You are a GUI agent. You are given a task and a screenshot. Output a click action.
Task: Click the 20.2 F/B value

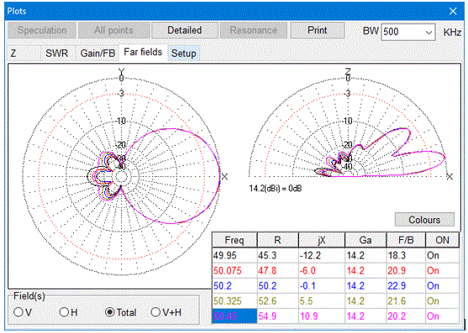tap(397, 316)
